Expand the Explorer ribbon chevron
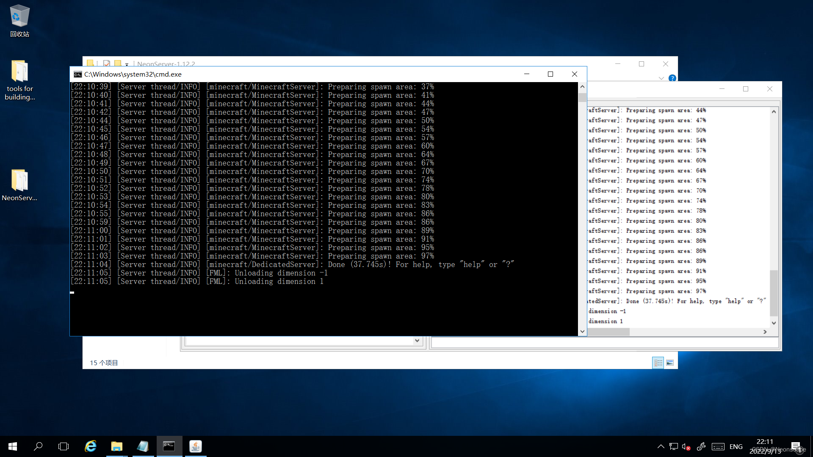 click(661, 78)
